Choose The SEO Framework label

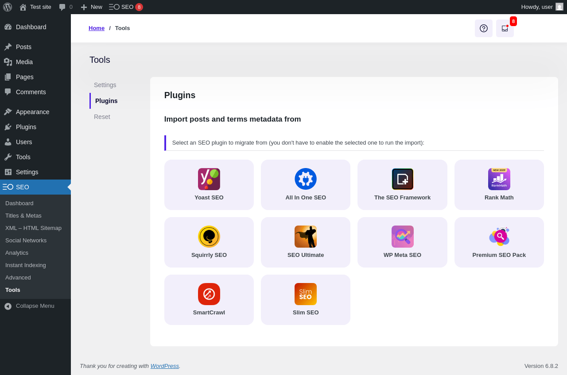click(x=402, y=198)
